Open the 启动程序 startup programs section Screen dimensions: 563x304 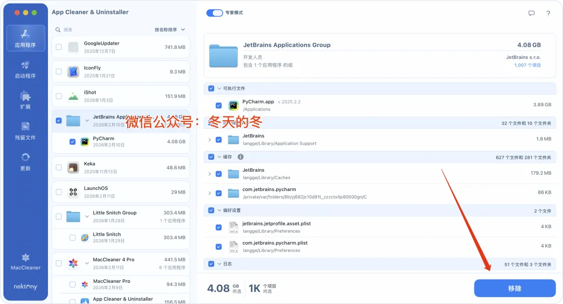25,70
